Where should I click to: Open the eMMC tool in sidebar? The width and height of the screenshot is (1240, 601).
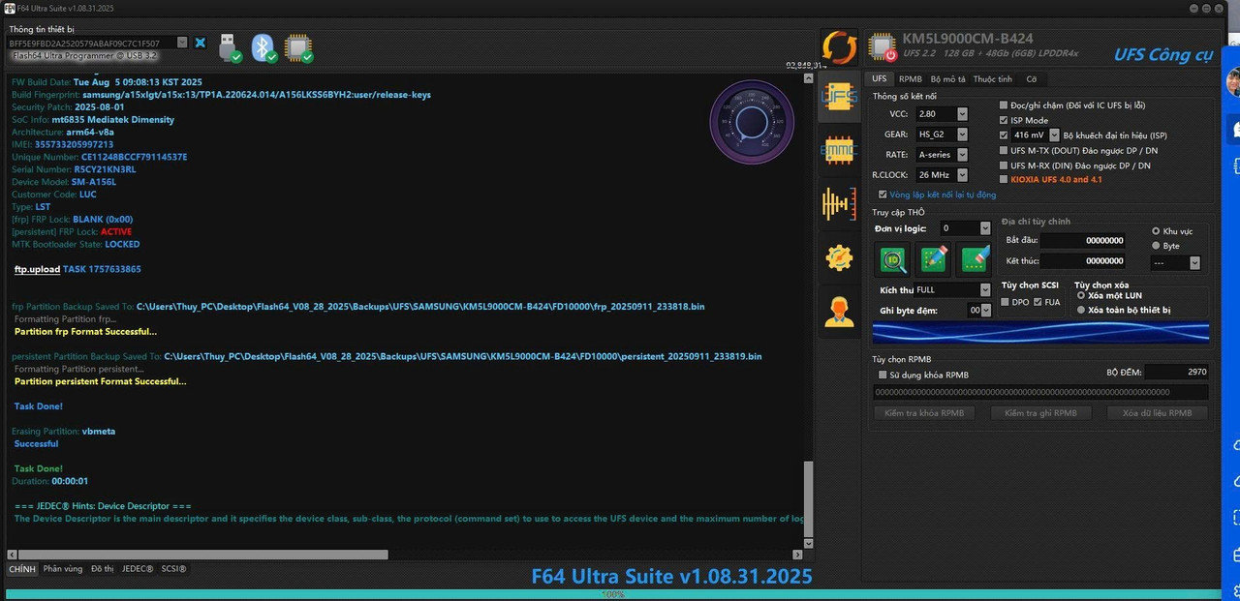coord(839,150)
